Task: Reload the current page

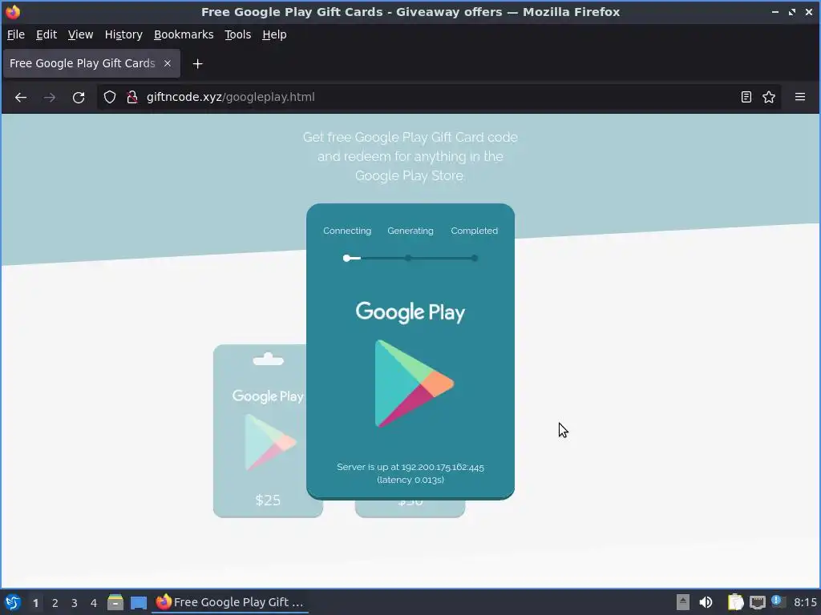Action: (79, 97)
